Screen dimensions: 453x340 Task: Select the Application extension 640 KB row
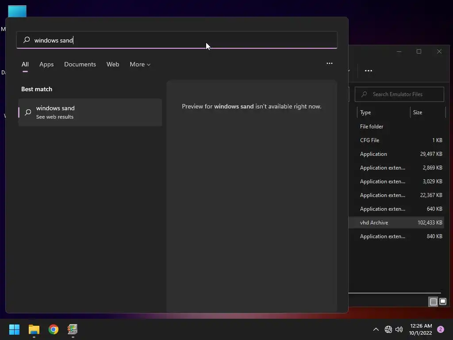point(396,209)
